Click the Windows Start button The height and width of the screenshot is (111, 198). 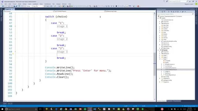[2, 109]
